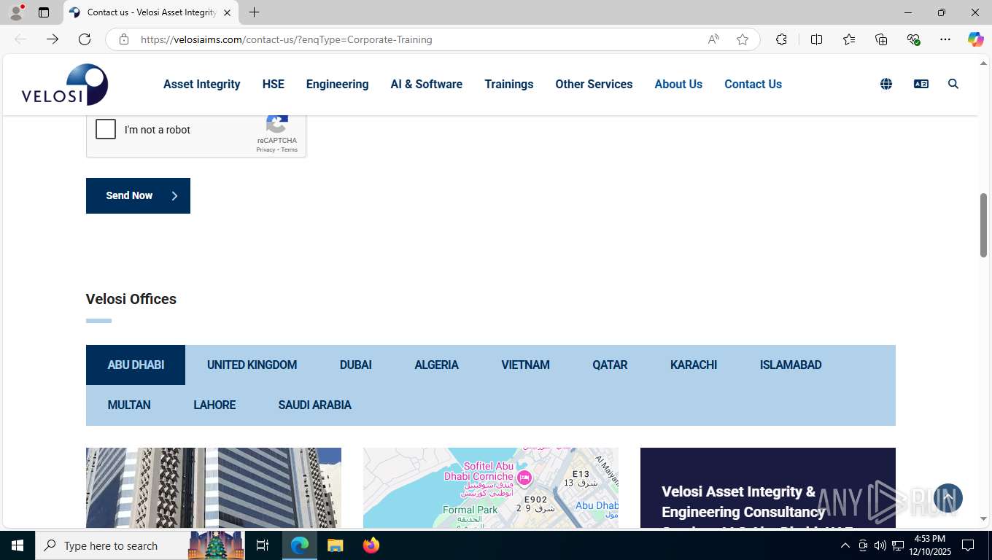Select the Algeria office tab
This screenshot has height=560, width=992.
[x=436, y=365]
